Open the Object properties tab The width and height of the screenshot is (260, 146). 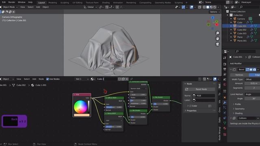(225, 97)
